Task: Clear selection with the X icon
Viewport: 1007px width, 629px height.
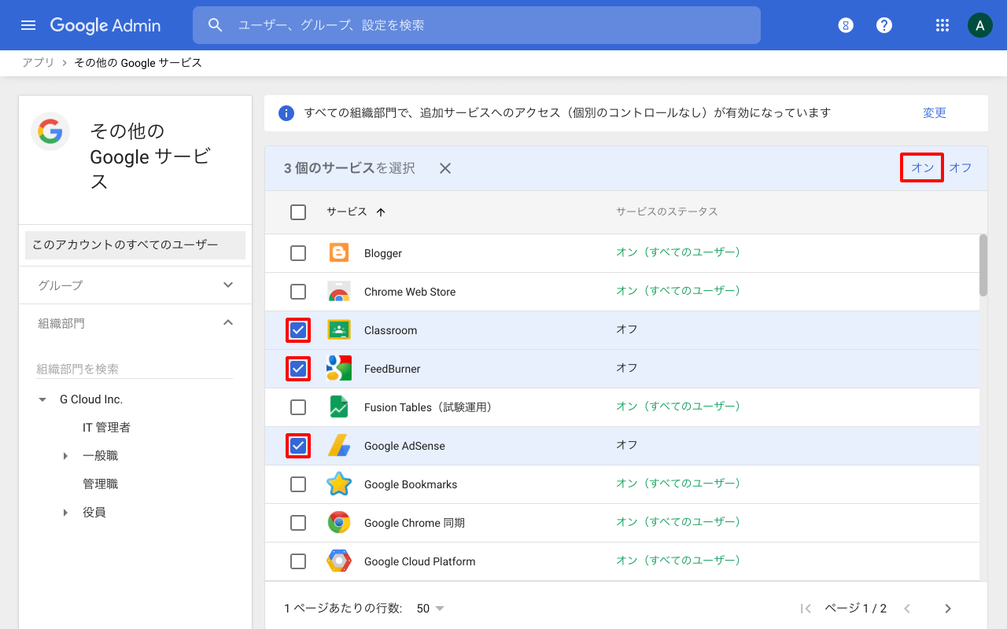Action: (x=445, y=168)
